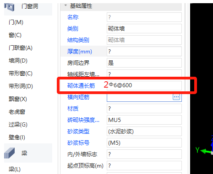The height and width of the screenshot is (174, 213).
Task: Click the 结构类别 greyed value field
Action: coord(144,40)
